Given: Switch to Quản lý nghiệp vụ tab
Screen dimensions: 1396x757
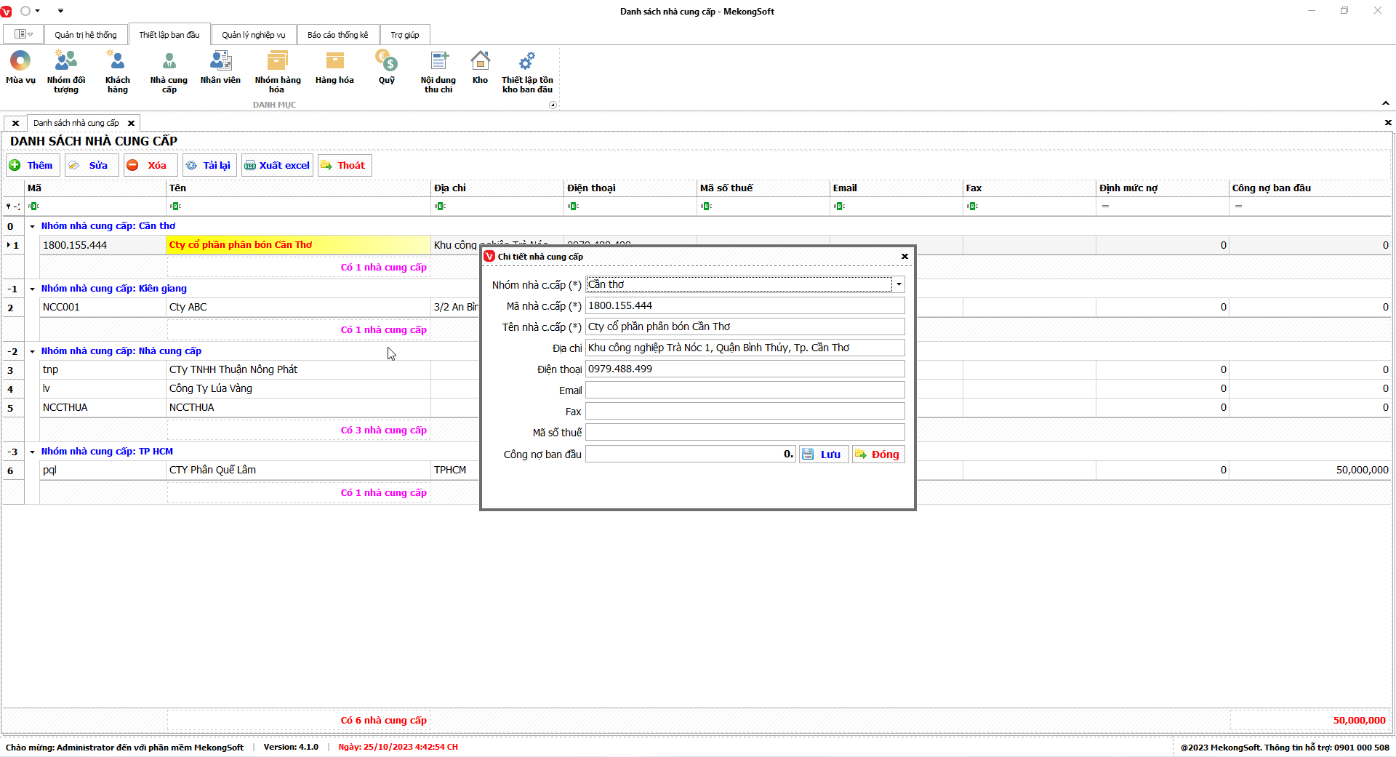Looking at the screenshot, I should click(x=253, y=35).
